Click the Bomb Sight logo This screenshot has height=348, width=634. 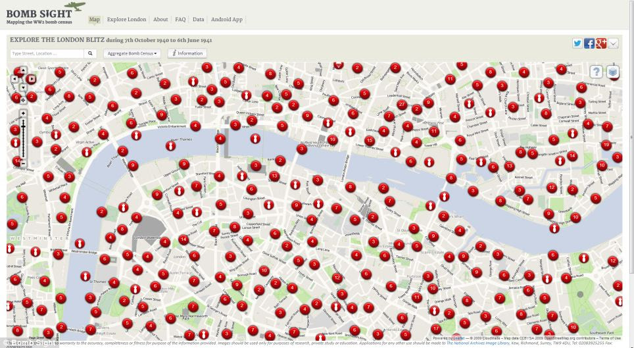(45, 13)
